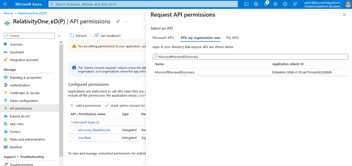352x166 pixels.
Task: Open Branding & properties
Action: pyautogui.click(x=26, y=78)
